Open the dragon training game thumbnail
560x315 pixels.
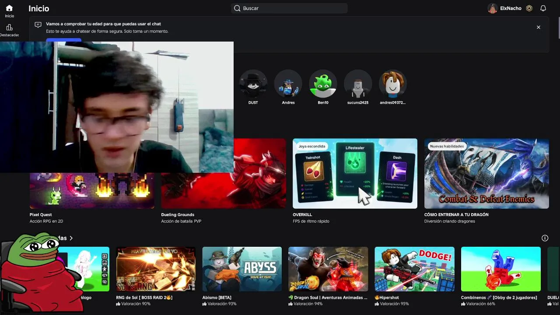coord(486,174)
